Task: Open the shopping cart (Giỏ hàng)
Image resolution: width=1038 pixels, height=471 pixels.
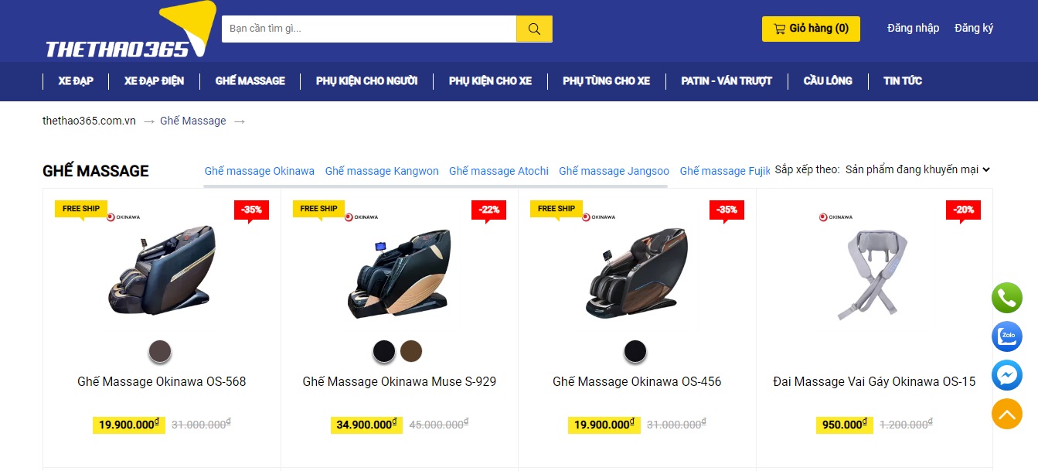Action: 811,29
